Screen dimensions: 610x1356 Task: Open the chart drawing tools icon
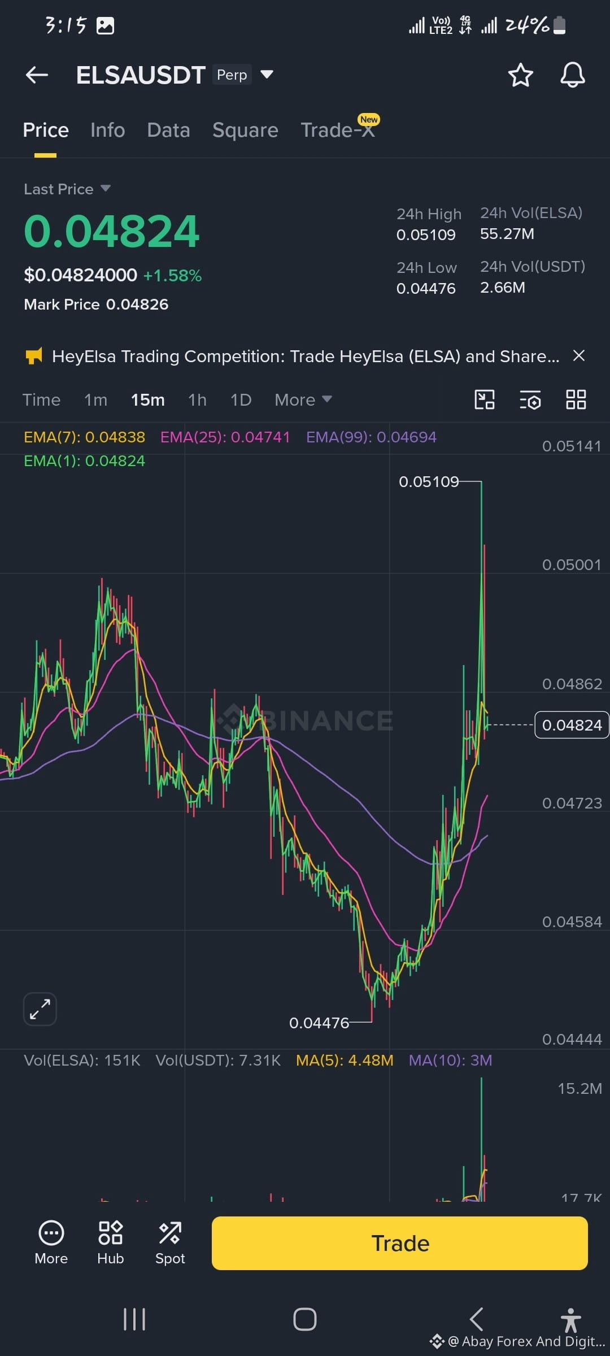(485, 399)
